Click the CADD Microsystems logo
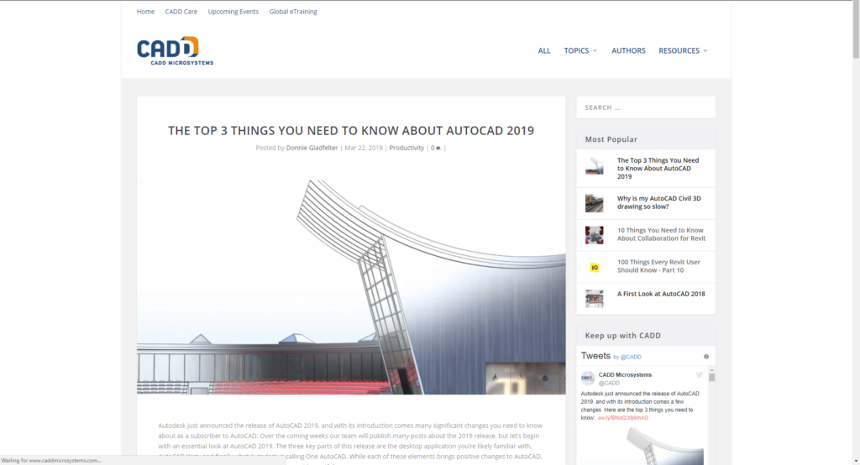This screenshot has height=465, width=860. (x=175, y=51)
